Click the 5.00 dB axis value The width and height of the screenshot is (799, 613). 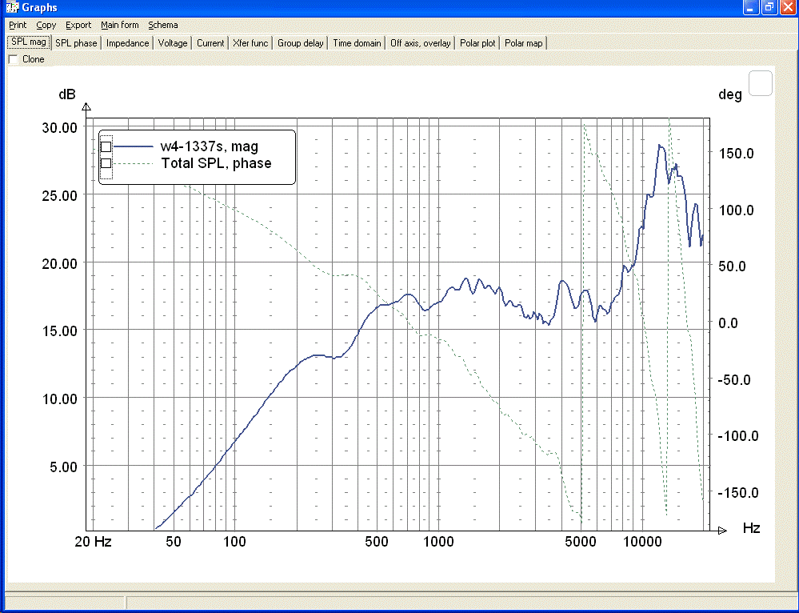pos(63,467)
